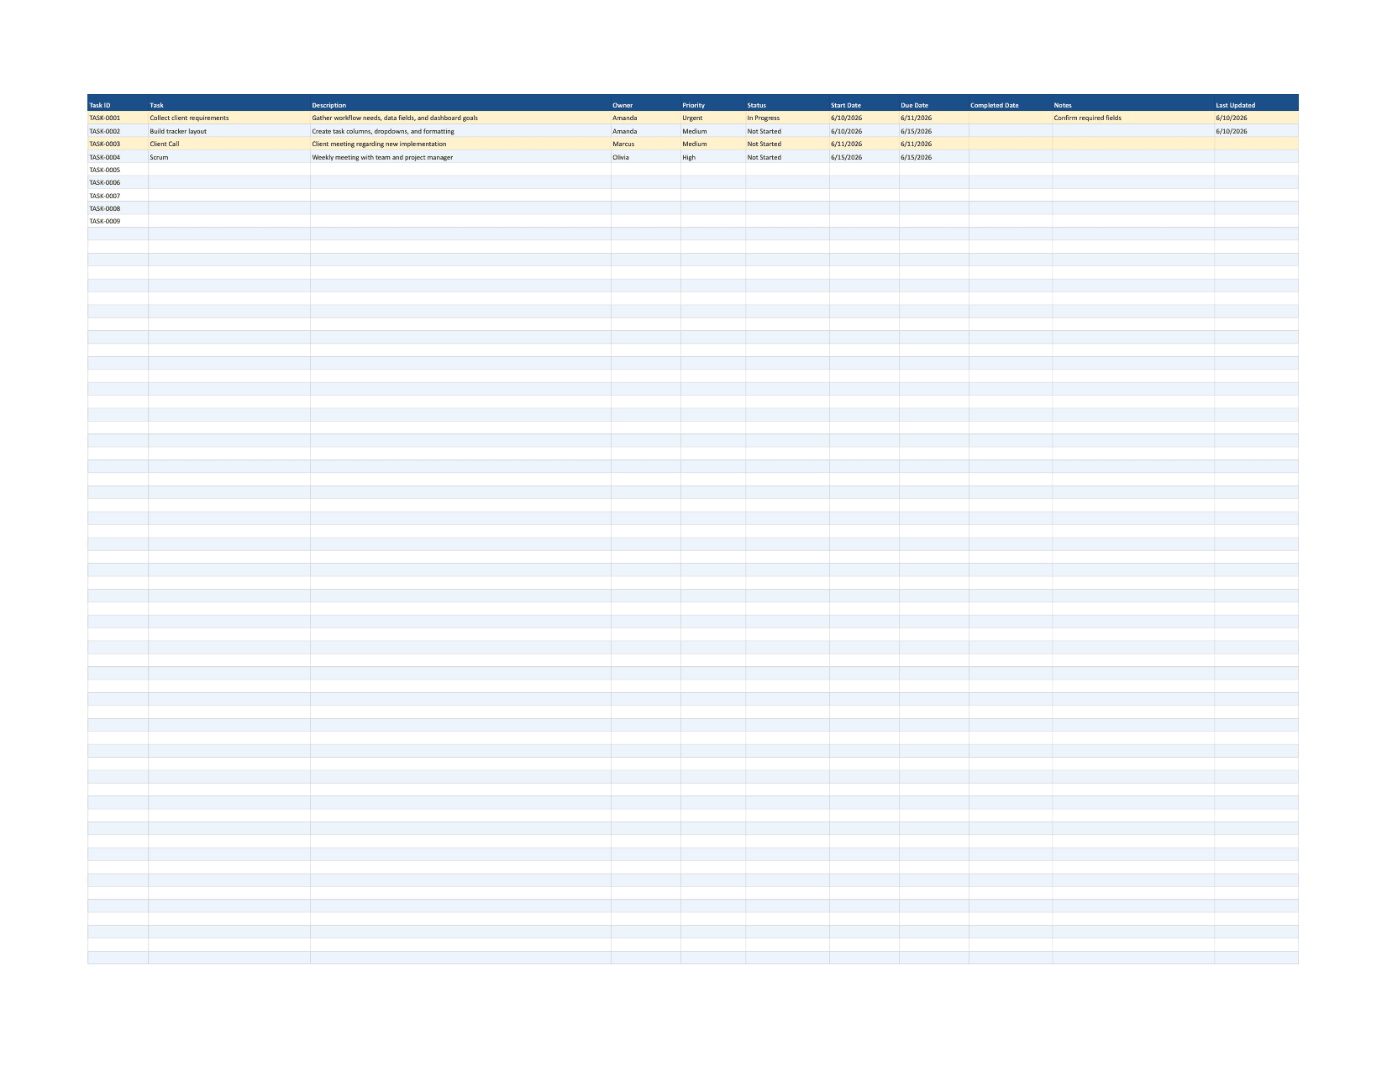This screenshot has height=1071, width=1387.
Task: Click the Task ID column header
Action: tap(118, 105)
